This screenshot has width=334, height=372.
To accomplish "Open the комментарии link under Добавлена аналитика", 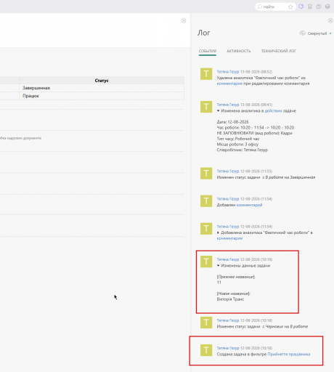I will [229, 238].
